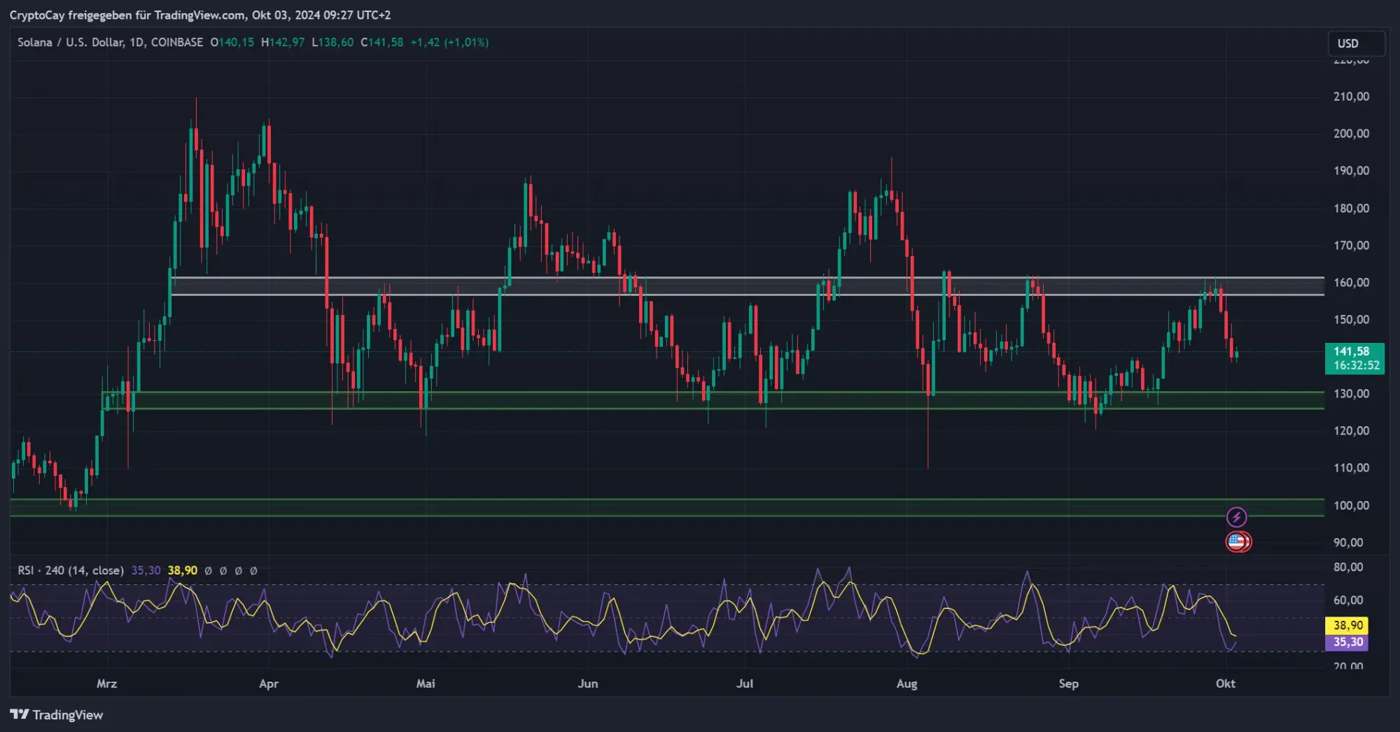Viewport: 1400px width, 732px height.
Task: Click the TradingView logo
Action: (x=57, y=715)
